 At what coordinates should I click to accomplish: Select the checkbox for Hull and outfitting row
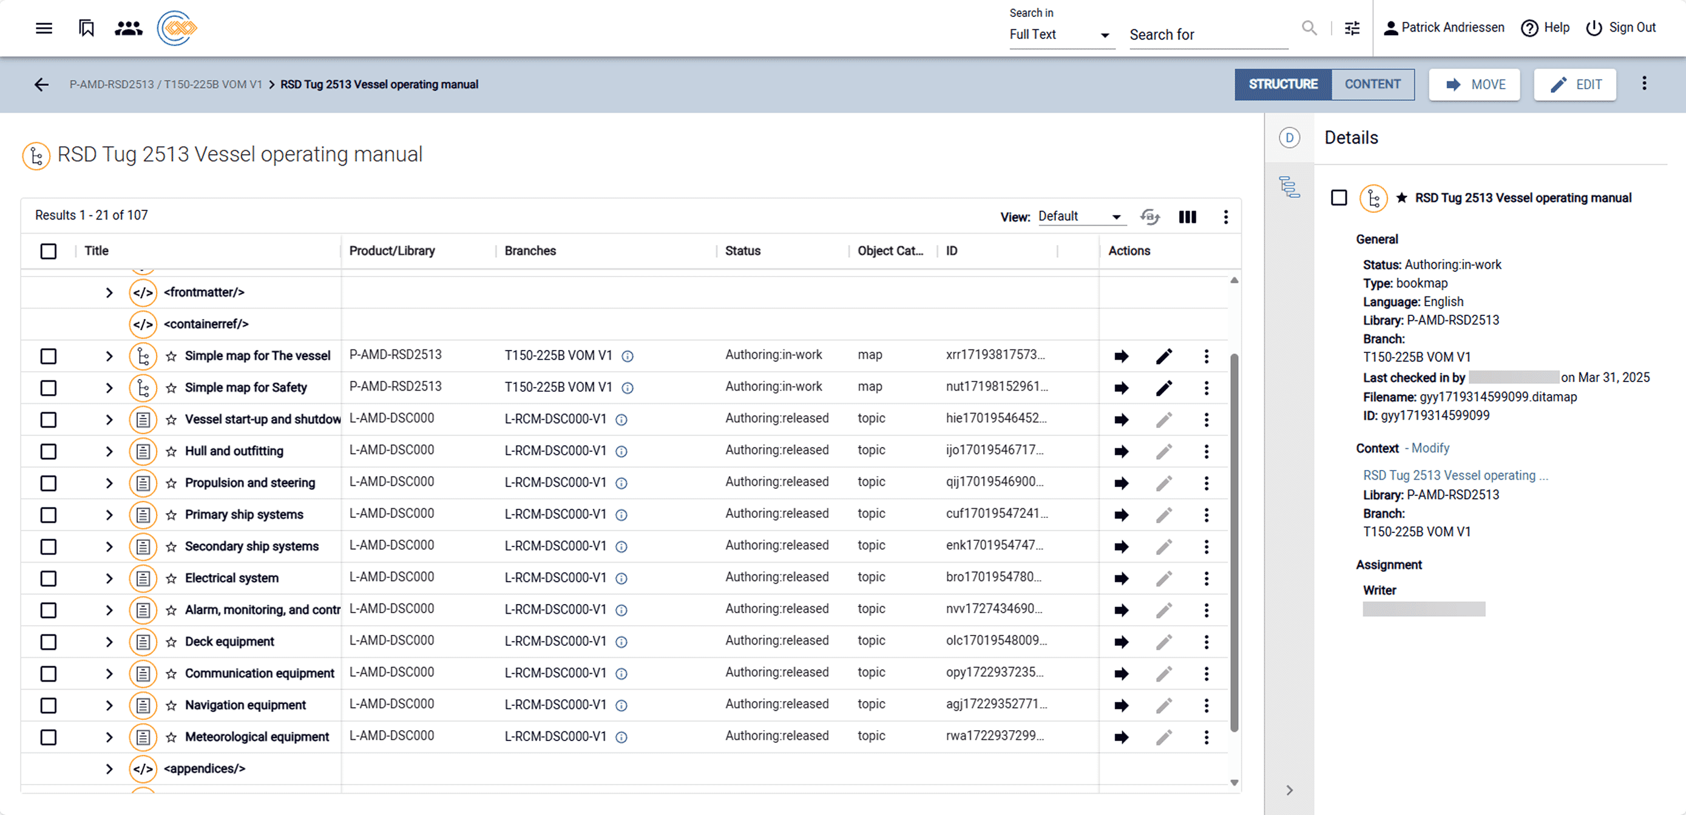[x=49, y=451]
